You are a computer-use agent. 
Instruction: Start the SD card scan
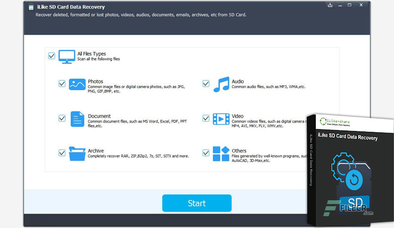(197, 203)
